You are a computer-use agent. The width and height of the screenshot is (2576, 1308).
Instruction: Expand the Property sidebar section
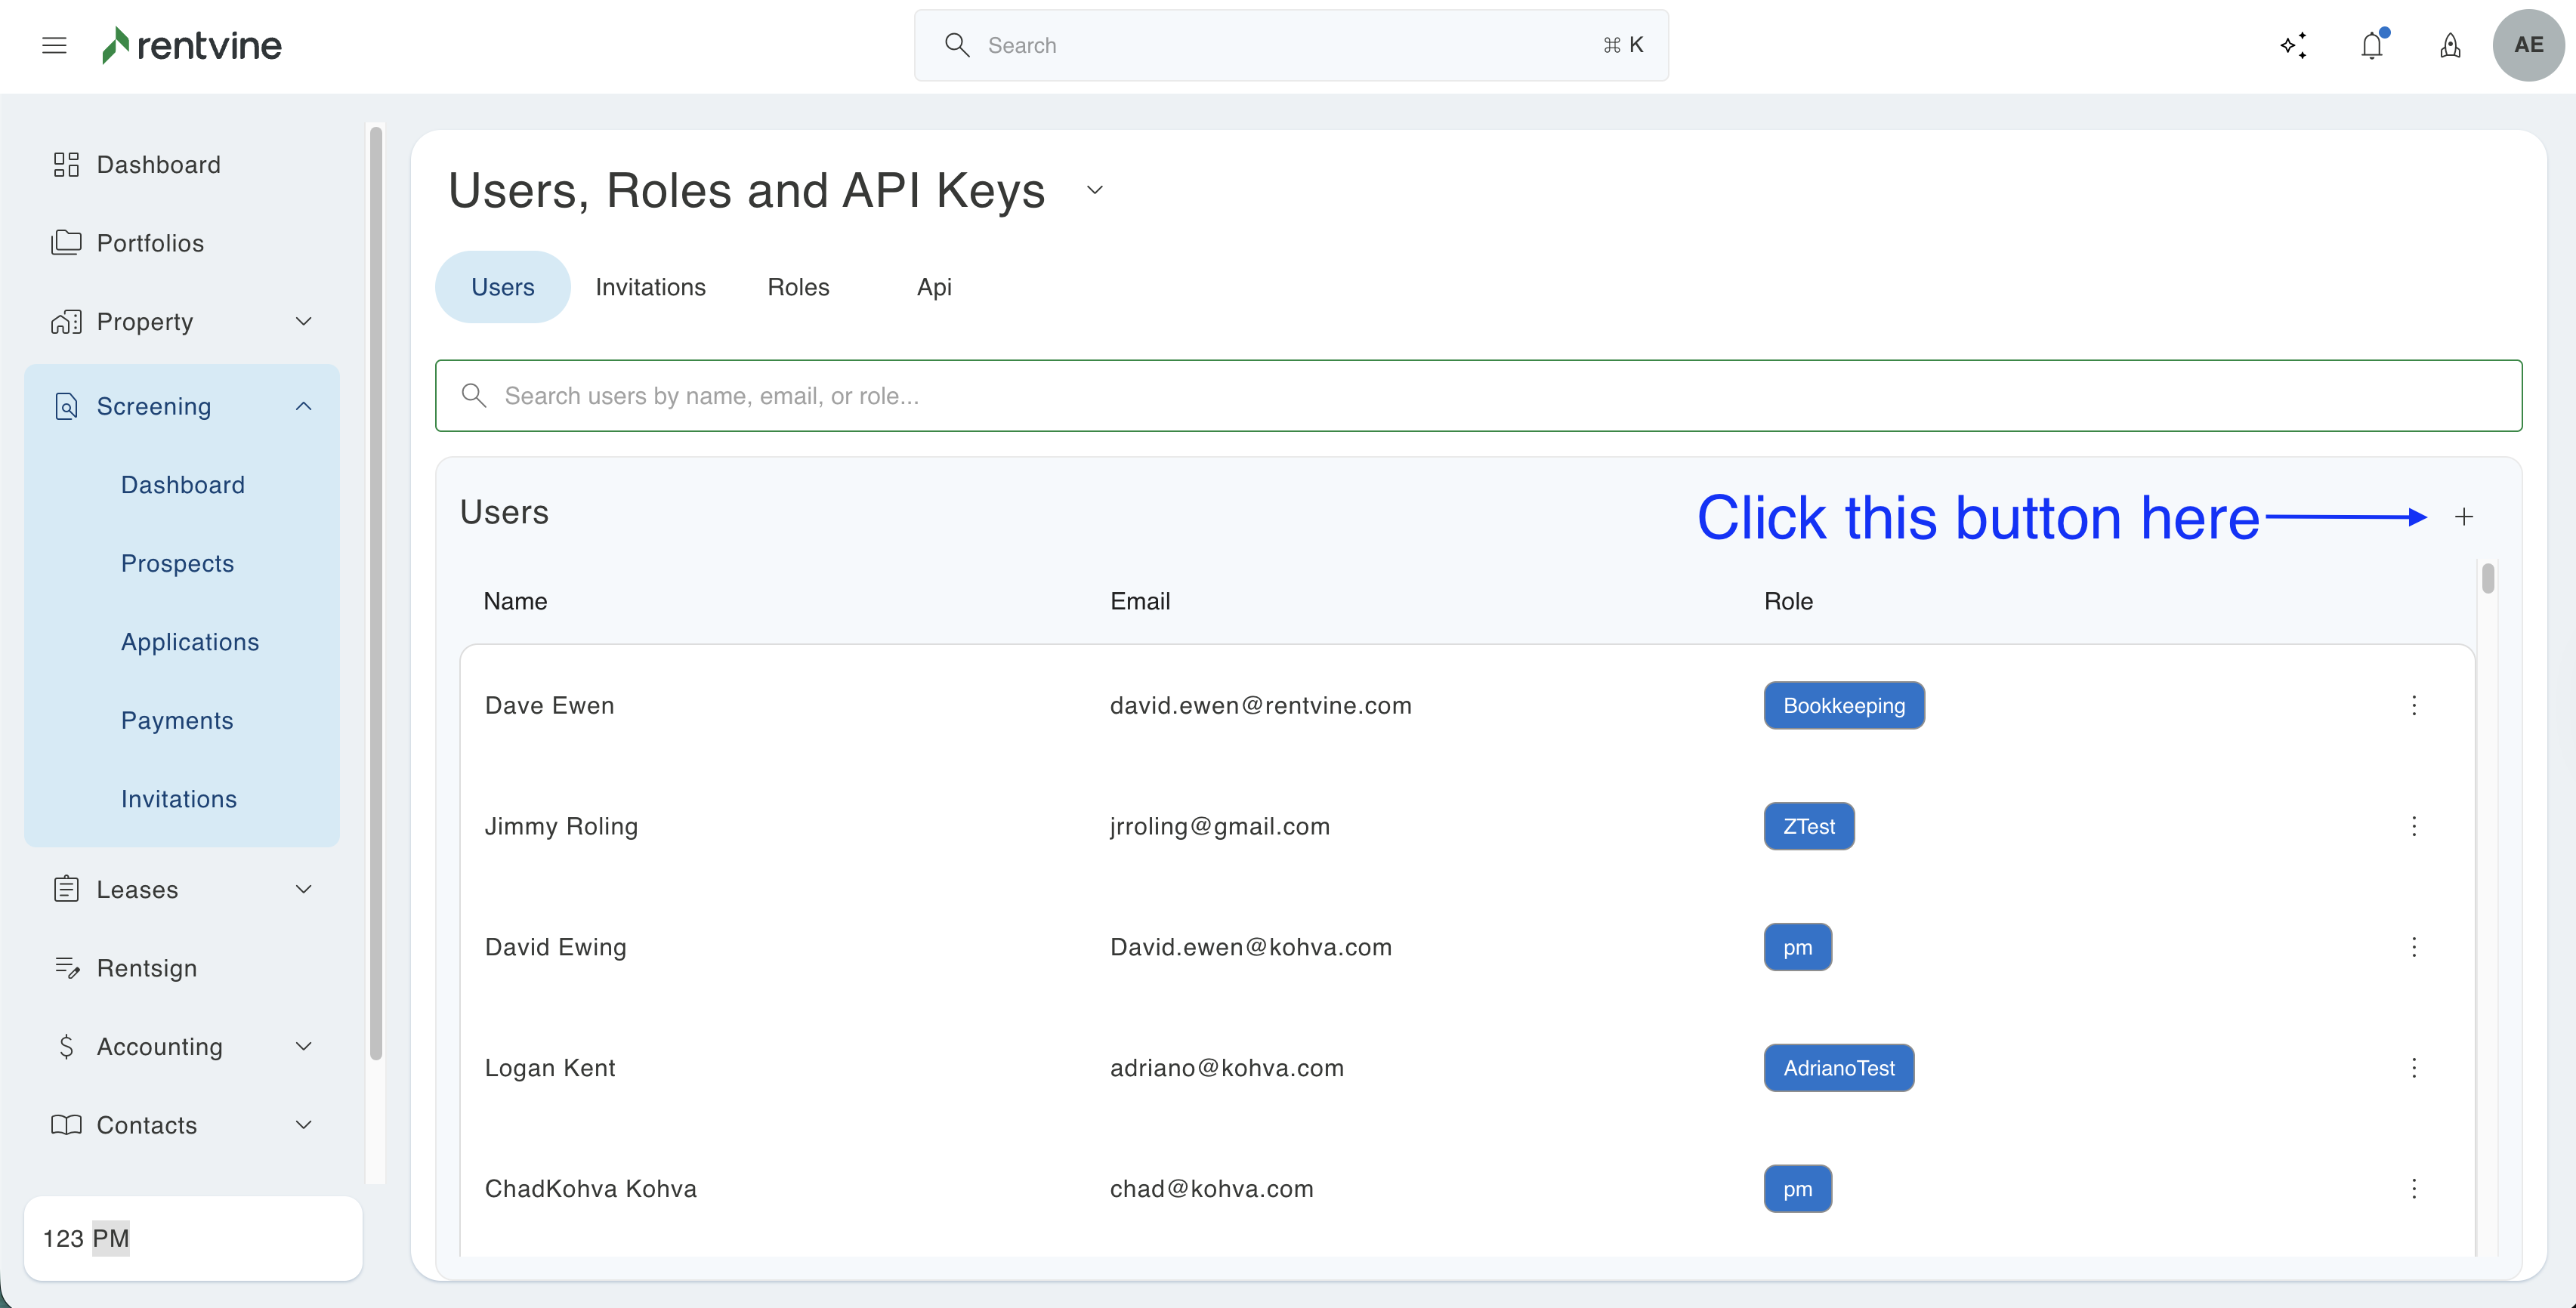coord(304,321)
